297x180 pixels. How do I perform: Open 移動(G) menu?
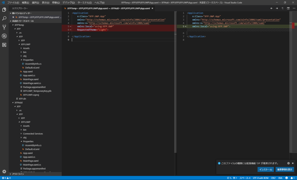click(x=56, y=3)
